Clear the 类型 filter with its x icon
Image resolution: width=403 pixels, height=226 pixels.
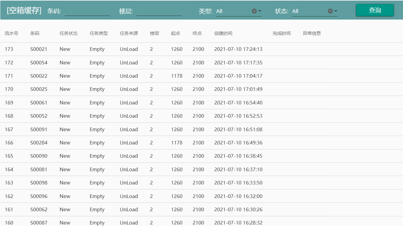[x=254, y=11]
